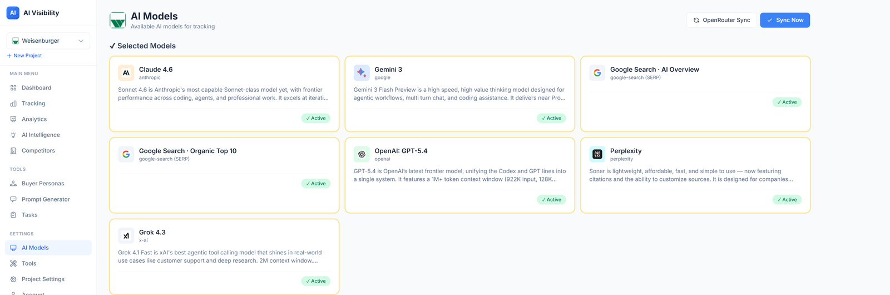Select the Claude 4.6 model title
Viewport: 890px width, 295px height.
pos(156,70)
